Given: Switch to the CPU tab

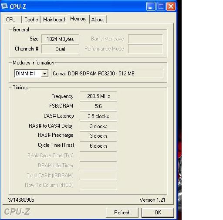Looking at the screenshot, I should click(x=11, y=19).
